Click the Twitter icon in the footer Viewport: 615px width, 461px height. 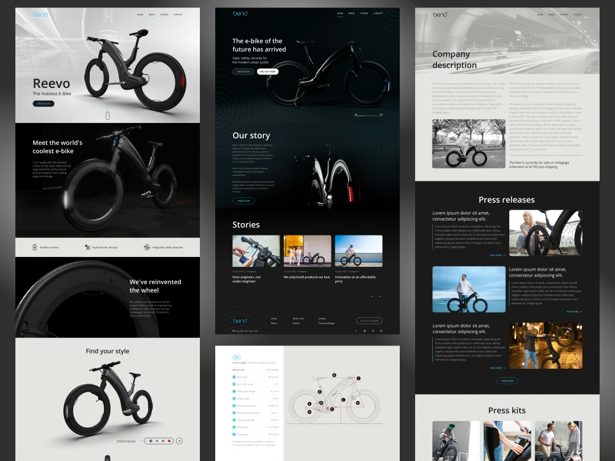[372, 331]
